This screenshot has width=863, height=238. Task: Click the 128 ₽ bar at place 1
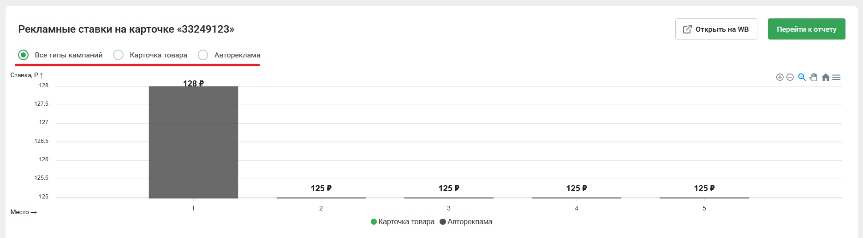coord(193,142)
